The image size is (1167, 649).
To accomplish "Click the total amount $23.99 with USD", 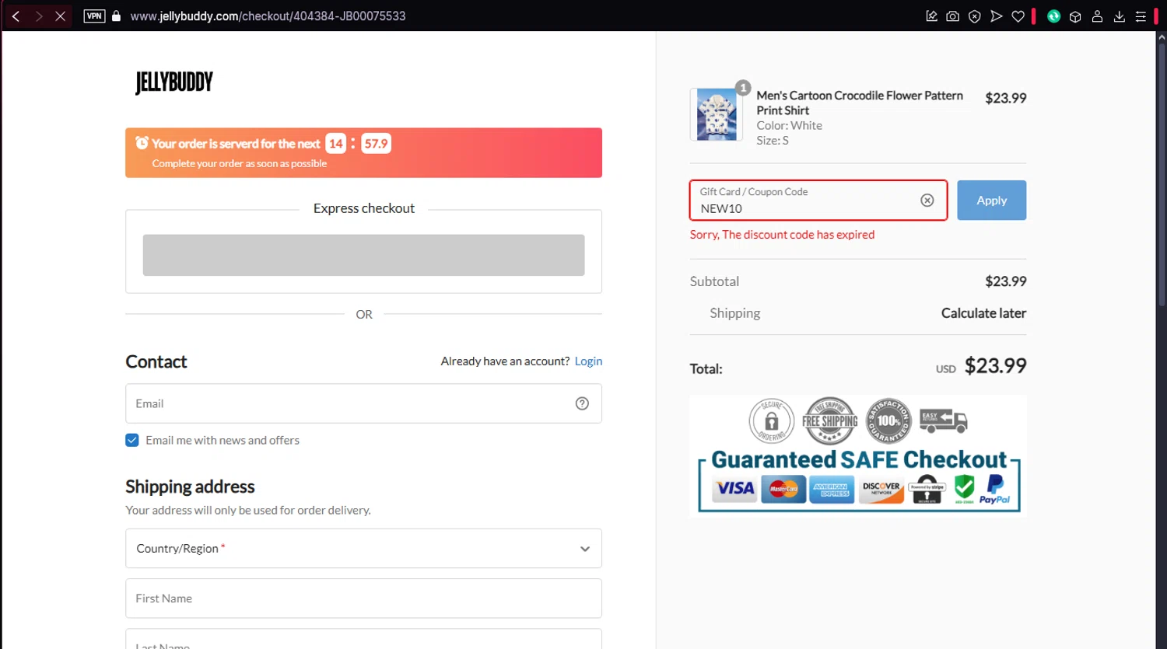I will point(981,366).
